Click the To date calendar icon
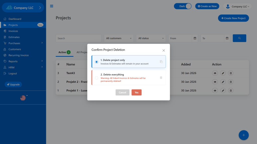 [x=227, y=38]
